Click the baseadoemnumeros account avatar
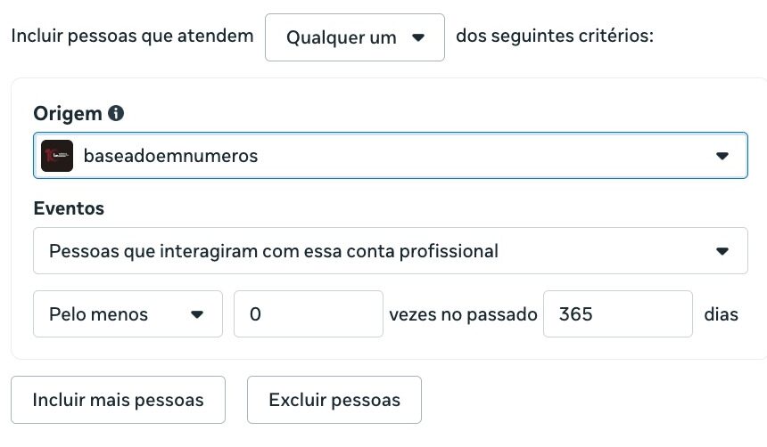767x447 pixels. (x=57, y=156)
